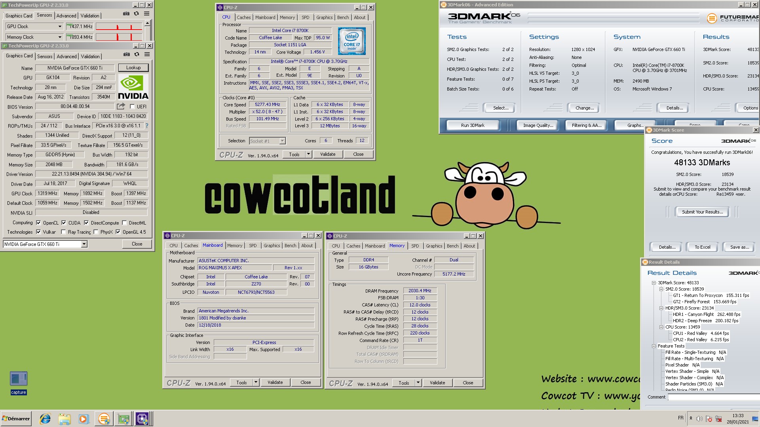
Task: Show hidden tray icons arrow
Action: pos(691,418)
